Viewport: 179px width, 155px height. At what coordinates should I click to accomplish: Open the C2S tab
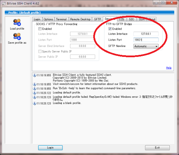(x=121, y=19)
